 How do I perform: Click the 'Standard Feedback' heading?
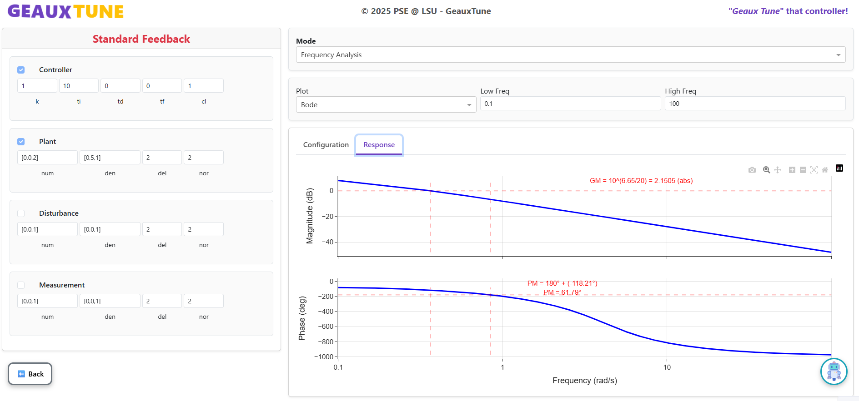(x=141, y=39)
